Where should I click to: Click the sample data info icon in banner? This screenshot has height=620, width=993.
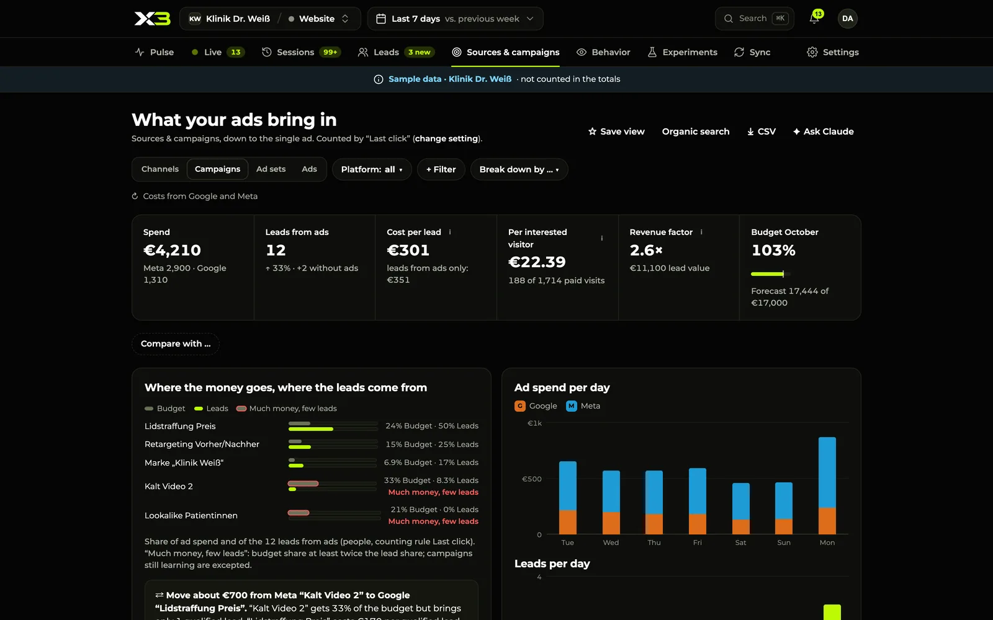pos(379,79)
